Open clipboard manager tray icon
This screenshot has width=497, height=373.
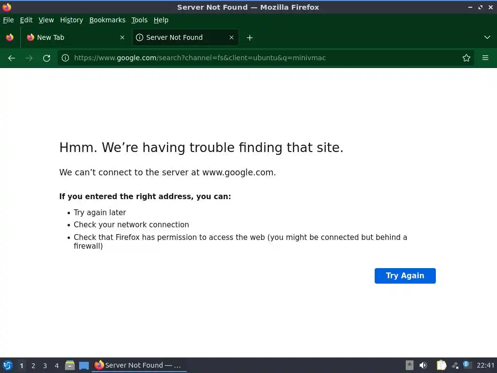click(x=441, y=365)
